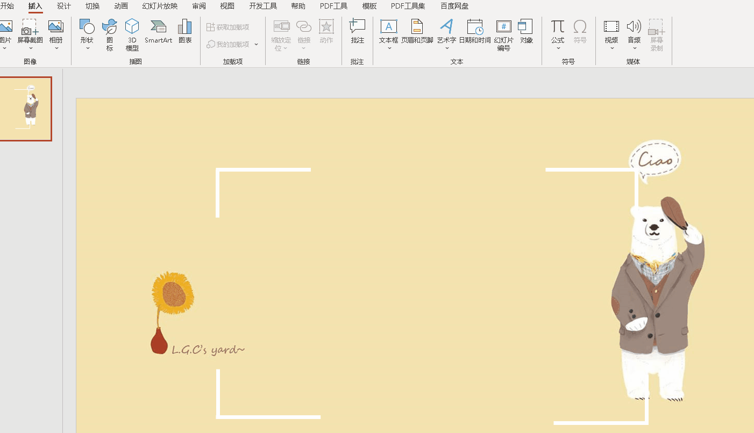Switch to the 视图 tab
The image size is (754, 433).
227,6
